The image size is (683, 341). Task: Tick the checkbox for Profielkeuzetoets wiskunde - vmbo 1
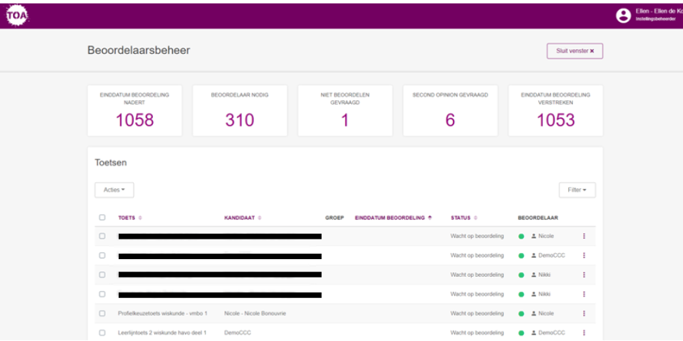tap(102, 313)
